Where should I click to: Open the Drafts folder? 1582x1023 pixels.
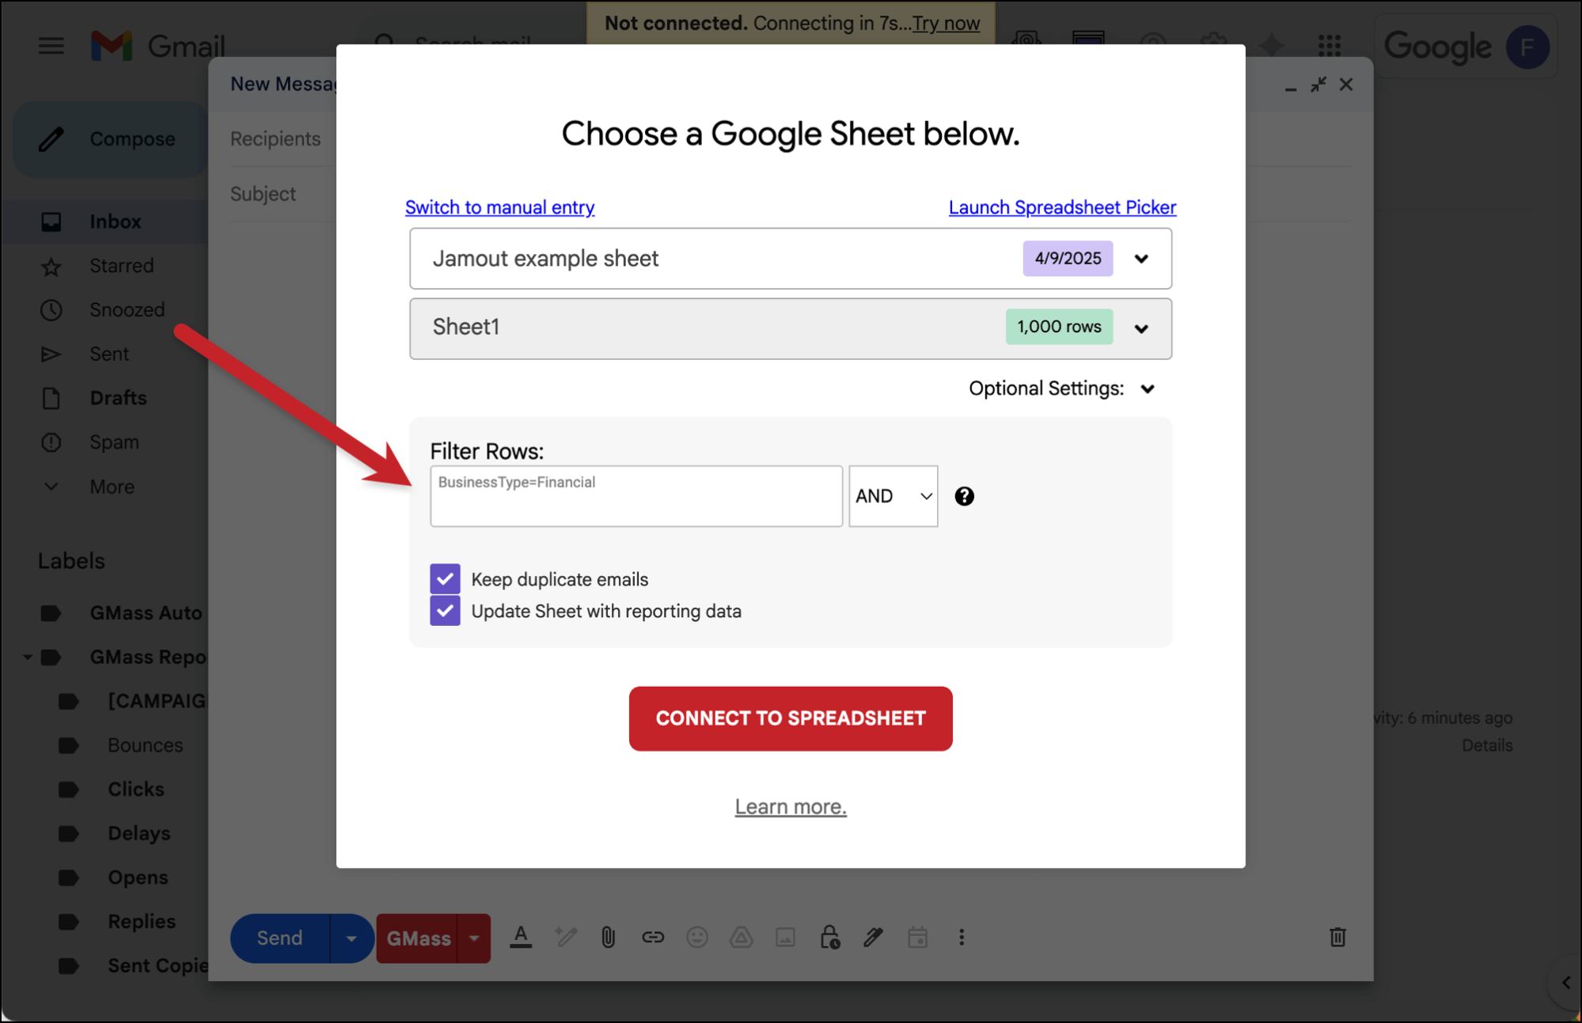pos(118,398)
